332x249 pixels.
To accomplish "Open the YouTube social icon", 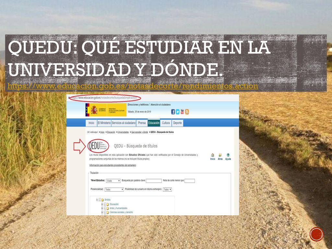I will coord(182,112).
